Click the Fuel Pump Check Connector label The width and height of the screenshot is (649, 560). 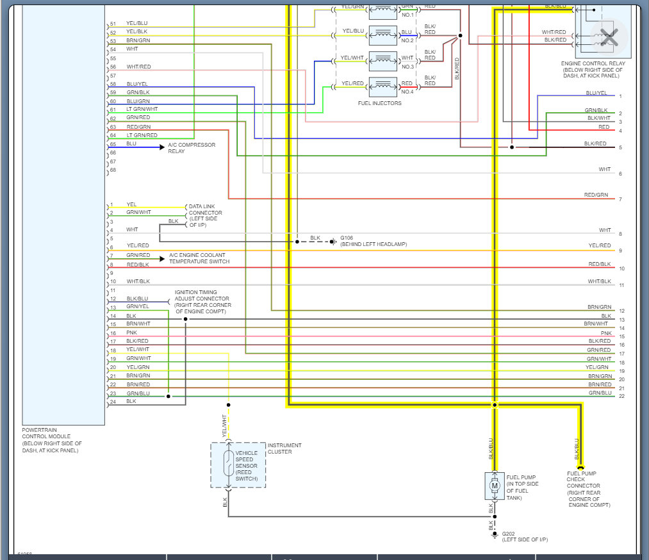[588, 490]
